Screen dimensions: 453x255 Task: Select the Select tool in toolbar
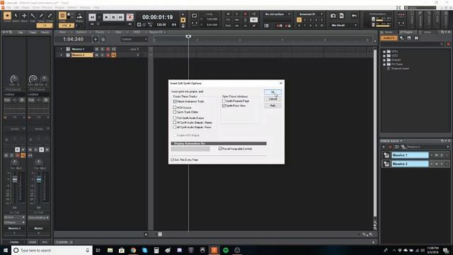pyautogui.click(x=16, y=16)
